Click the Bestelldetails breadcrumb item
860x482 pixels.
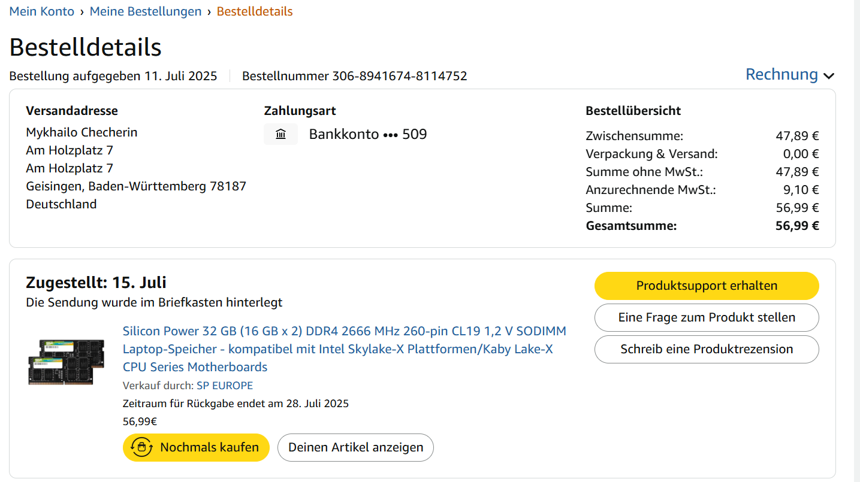[x=255, y=11]
